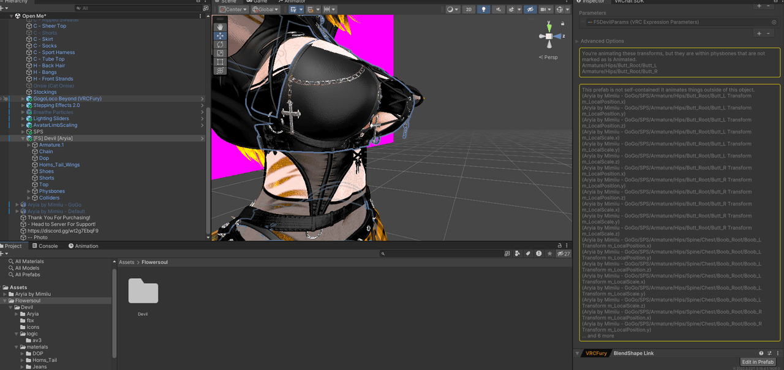
Task: Click the Project panel search field
Action: point(441,254)
